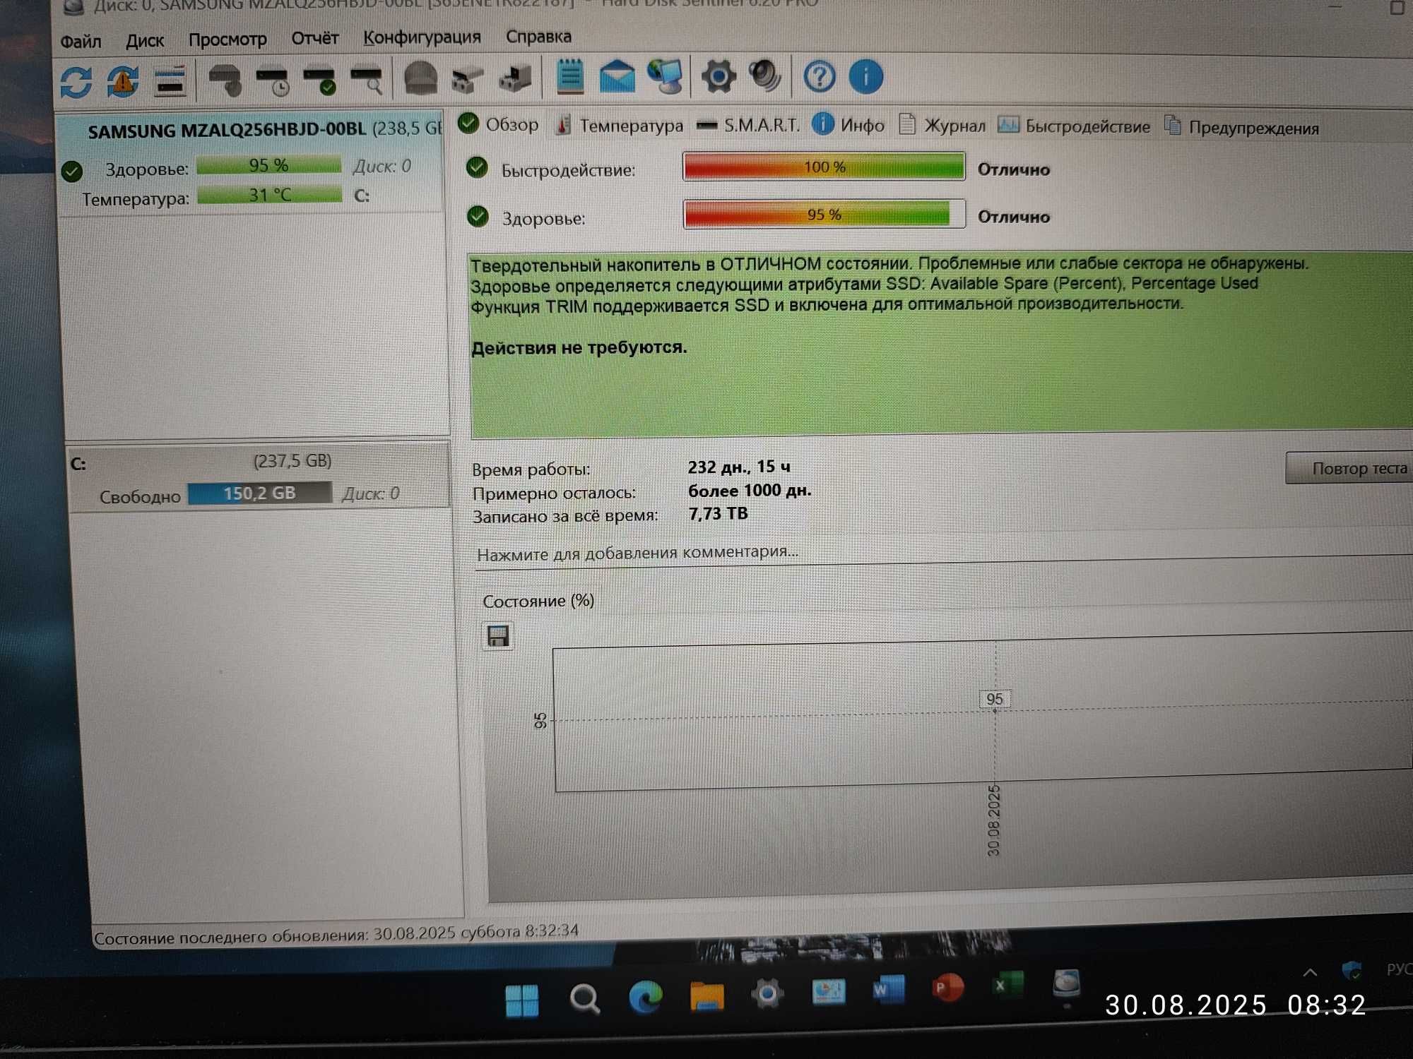This screenshot has height=1059, width=1413.
Task: Open Windows Search from the taskbar
Action: point(584,998)
